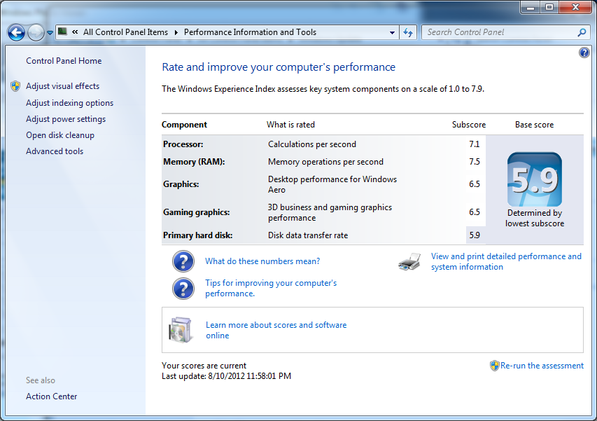Click 'Disk data transfer rate' text
Viewport: 597px width, 421px height.
coord(308,235)
